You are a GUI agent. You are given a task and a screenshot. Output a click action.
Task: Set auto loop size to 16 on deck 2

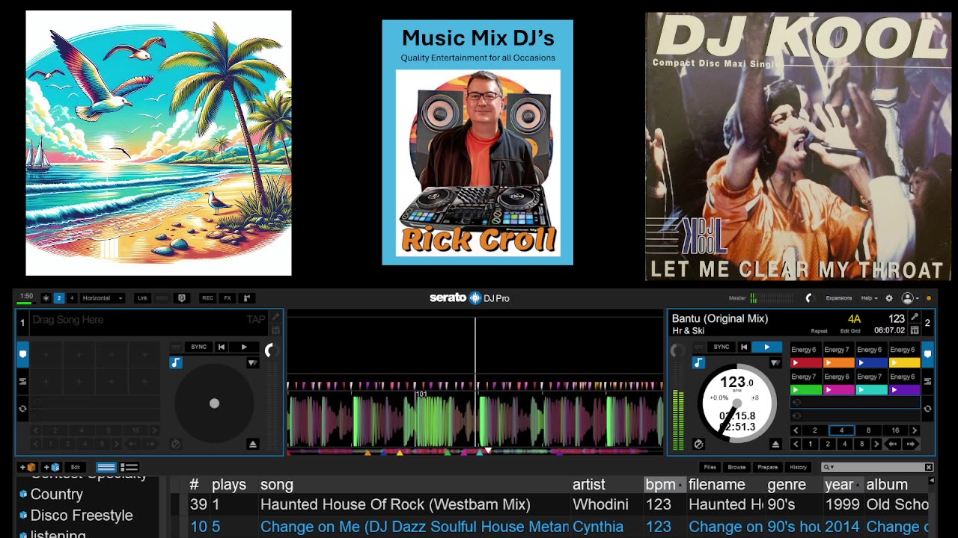[x=895, y=430]
